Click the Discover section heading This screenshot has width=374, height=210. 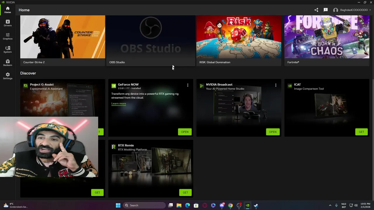[x=28, y=73]
